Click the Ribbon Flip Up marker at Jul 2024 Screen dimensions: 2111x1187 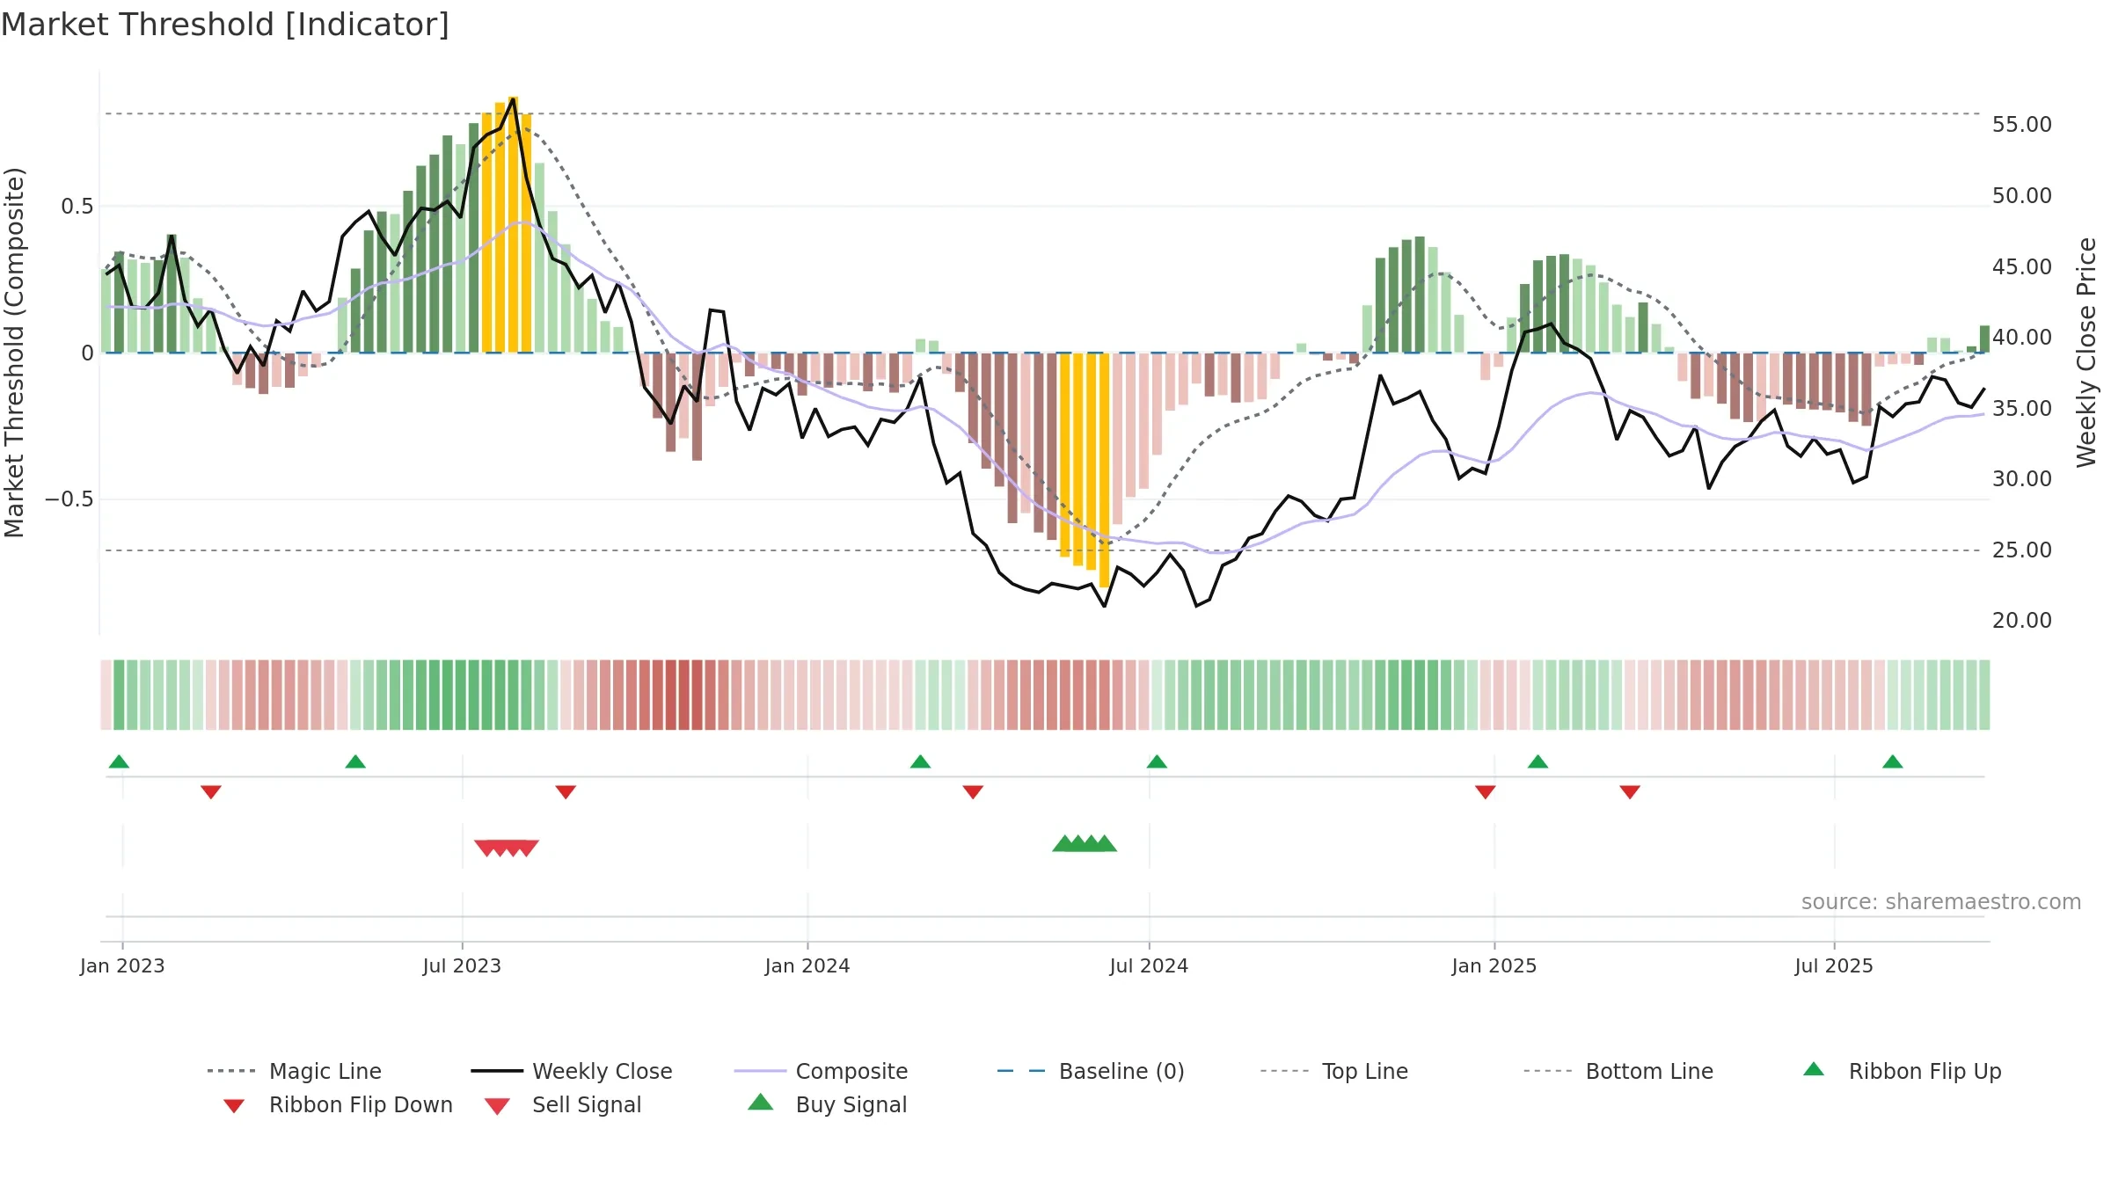(x=1157, y=761)
